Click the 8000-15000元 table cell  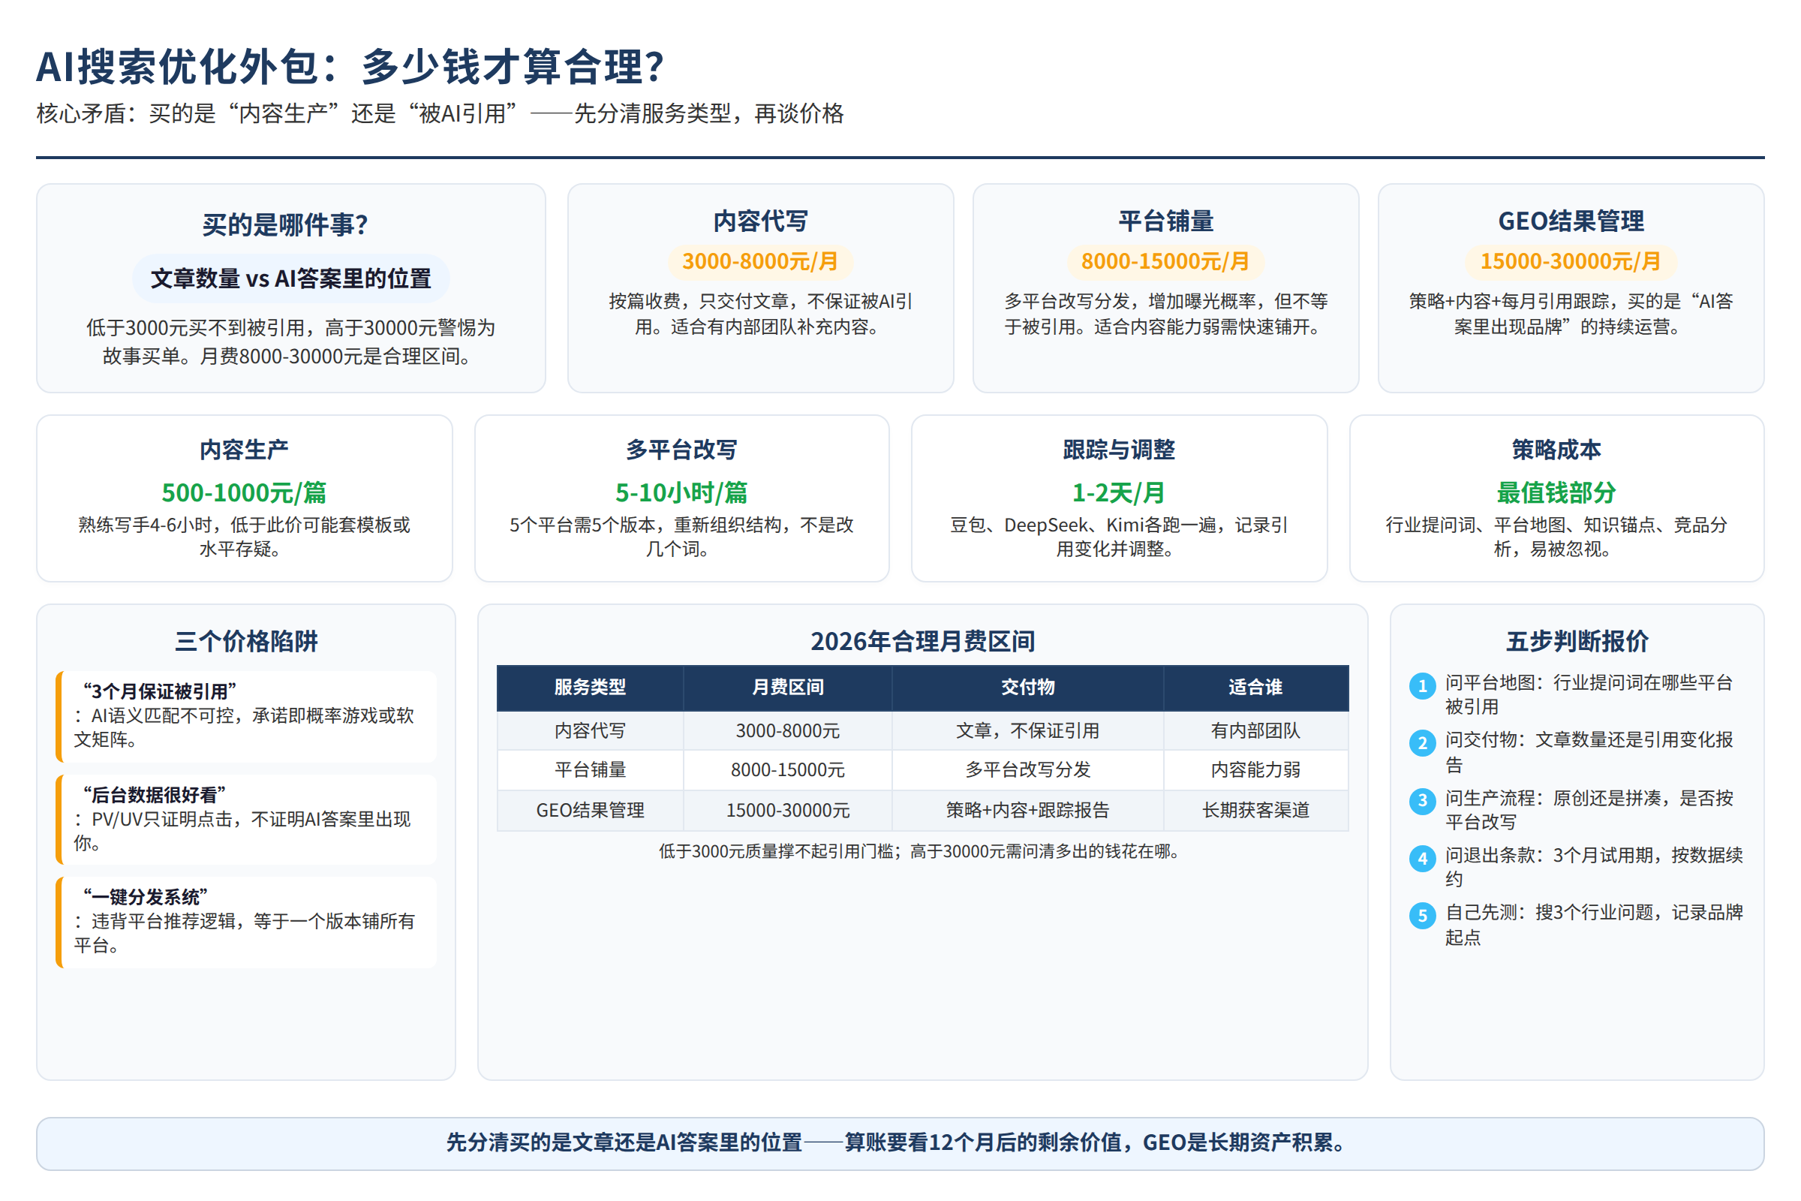pyautogui.click(x=788, y=770)
